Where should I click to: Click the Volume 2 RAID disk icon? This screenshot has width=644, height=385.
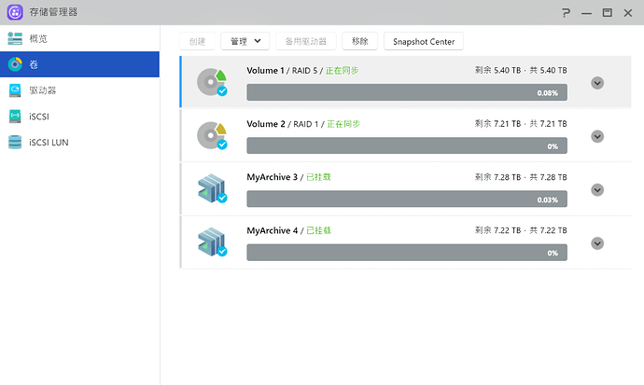point(212,136)
